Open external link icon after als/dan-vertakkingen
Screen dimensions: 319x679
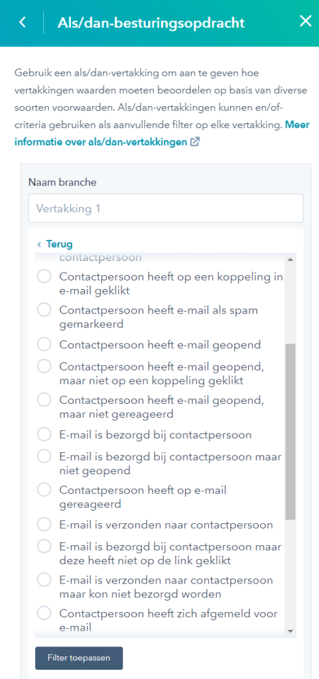[195, 142]
